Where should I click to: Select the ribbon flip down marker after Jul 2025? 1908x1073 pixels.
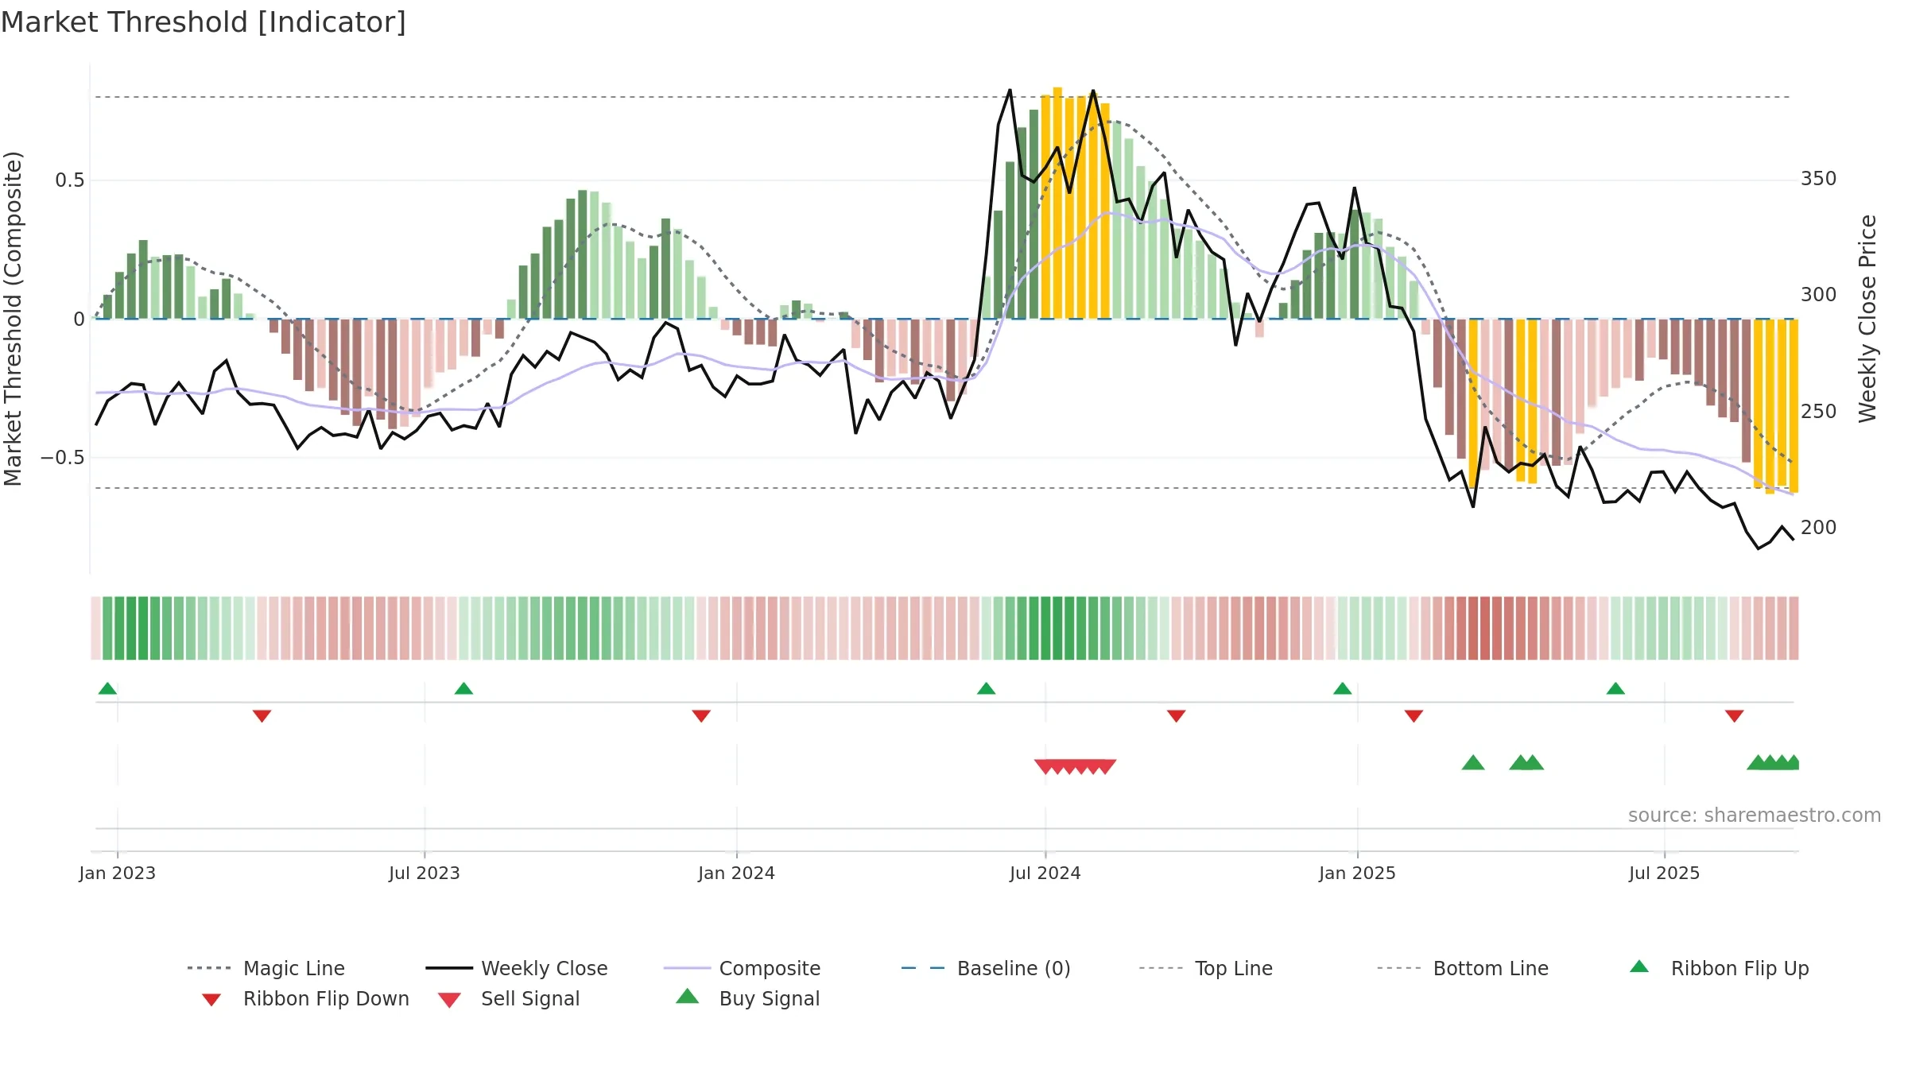coord(1735,716)
